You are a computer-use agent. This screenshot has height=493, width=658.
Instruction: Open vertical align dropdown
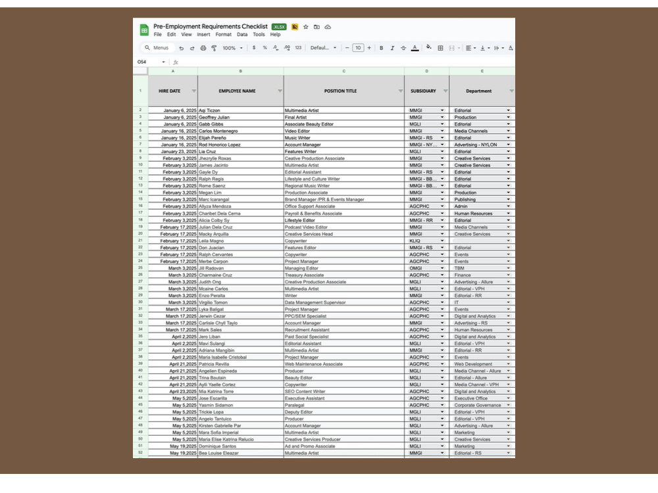485,48
